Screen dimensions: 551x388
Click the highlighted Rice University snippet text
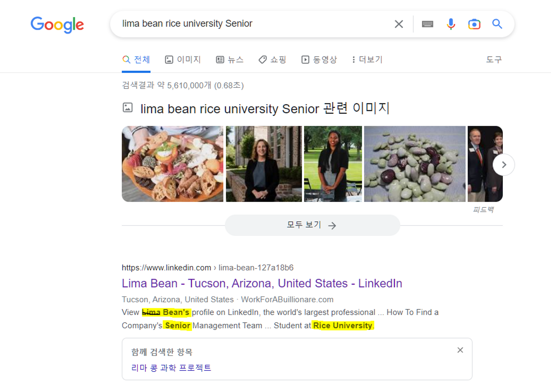point(343,325)
